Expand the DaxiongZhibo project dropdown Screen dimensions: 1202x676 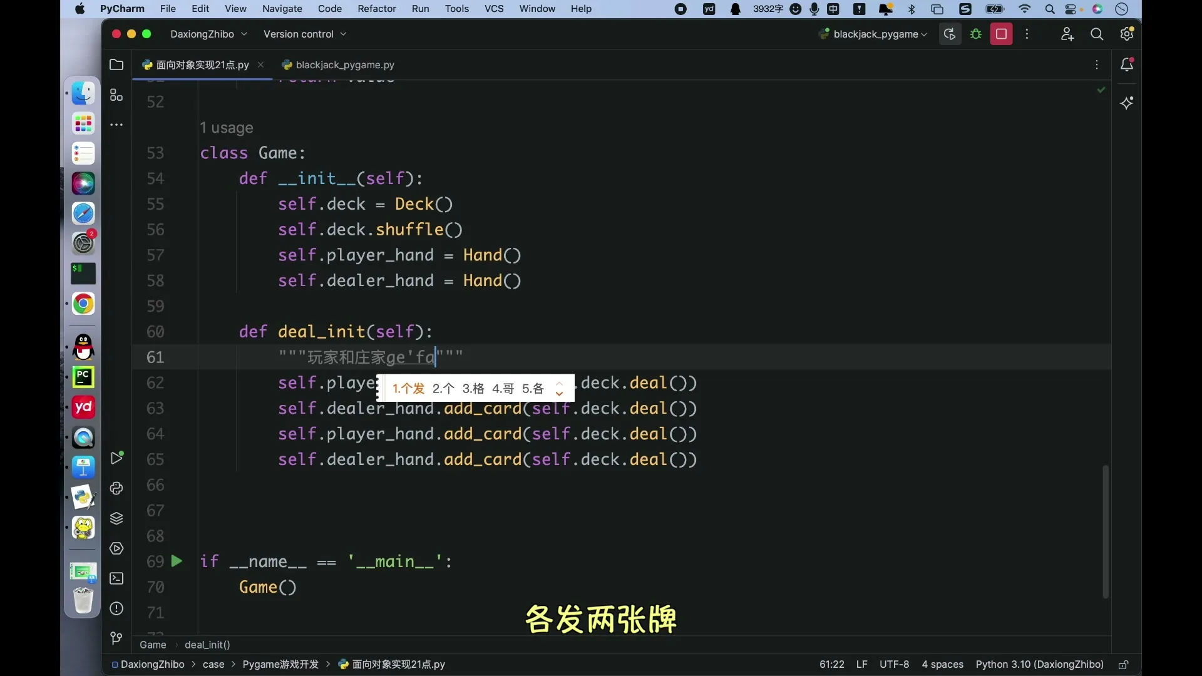pos(208,34)
